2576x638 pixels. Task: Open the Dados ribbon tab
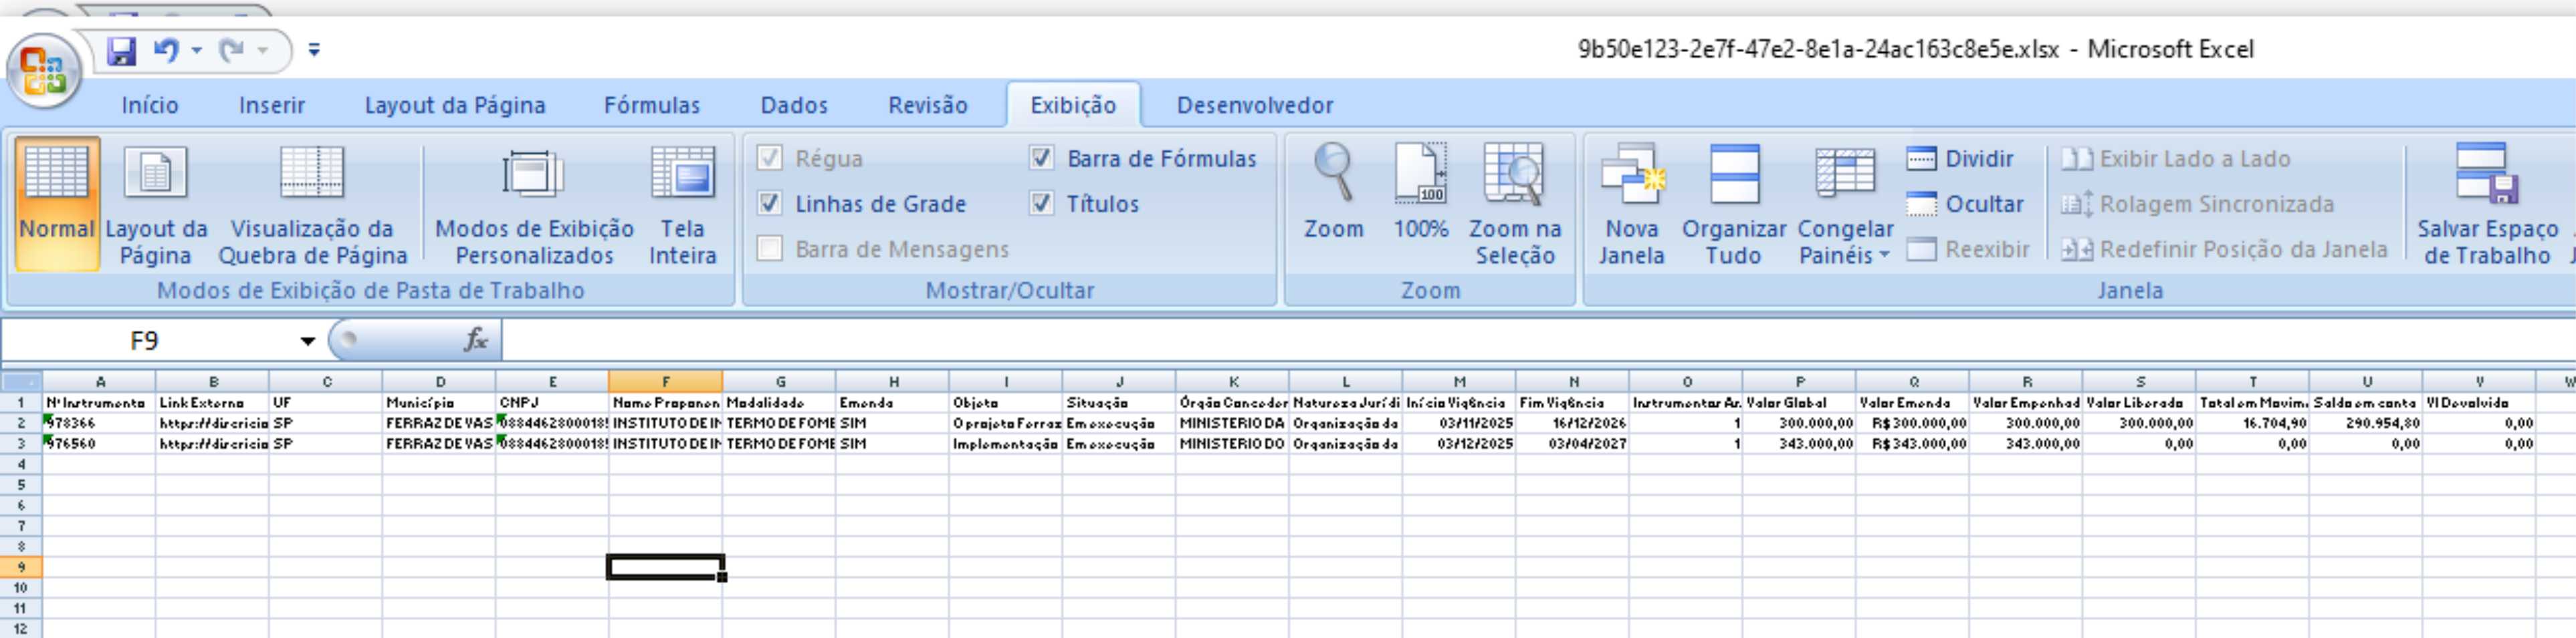[x=794, y=106]
